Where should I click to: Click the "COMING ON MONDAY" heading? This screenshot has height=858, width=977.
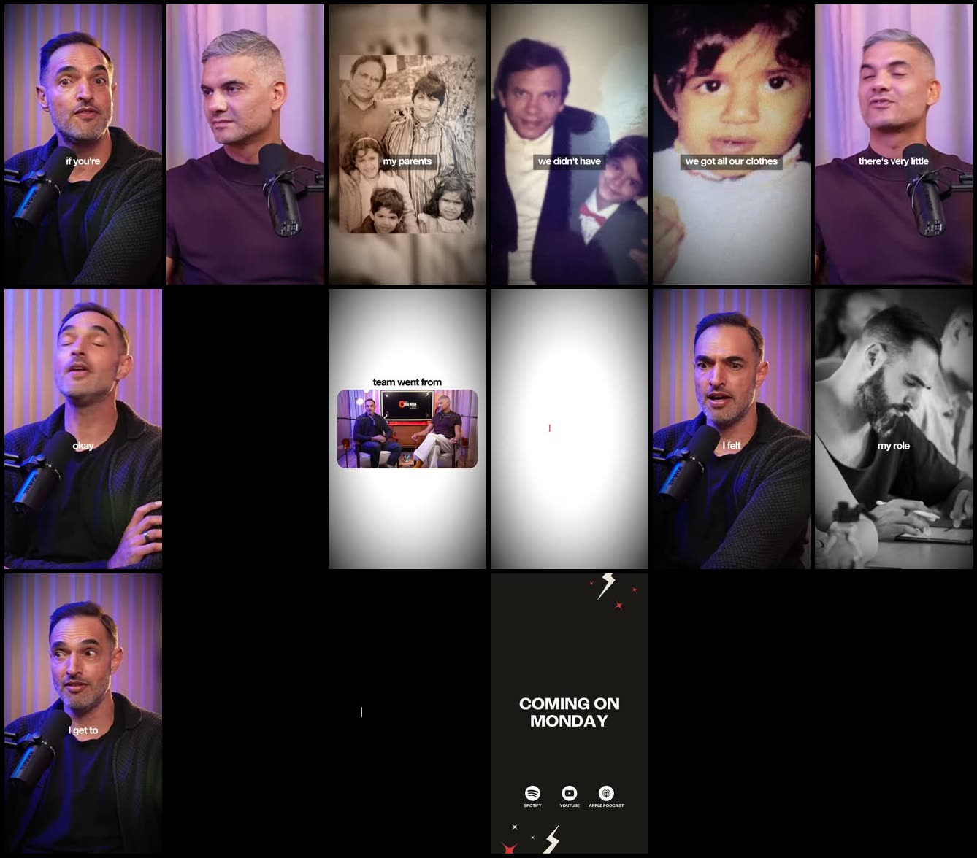coord(570,712)
